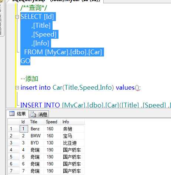Switch to the 消息 messages tab
The width and height of the screenshot is (171, 175).
(39, 114)
